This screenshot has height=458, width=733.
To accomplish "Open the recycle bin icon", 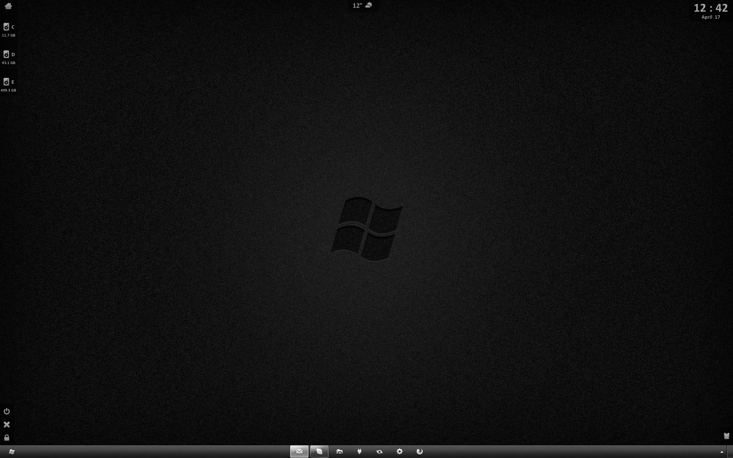I will [x=726, y=435].
